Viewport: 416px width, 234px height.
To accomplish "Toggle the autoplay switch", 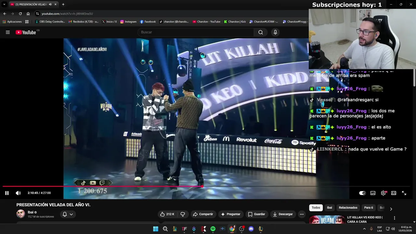I will pyautogui.click(x=362, y=193).
